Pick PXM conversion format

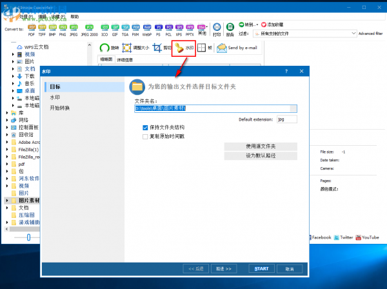pyautogui.click(x=135, y=30)
